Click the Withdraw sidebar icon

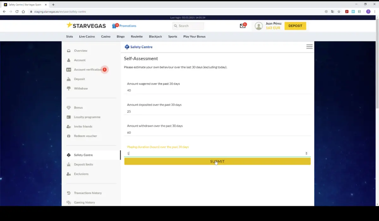(x=69, y=89)
